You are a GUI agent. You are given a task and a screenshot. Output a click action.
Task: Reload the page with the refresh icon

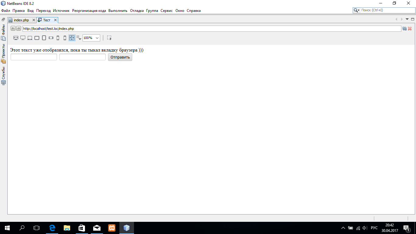tap(404, 29)
